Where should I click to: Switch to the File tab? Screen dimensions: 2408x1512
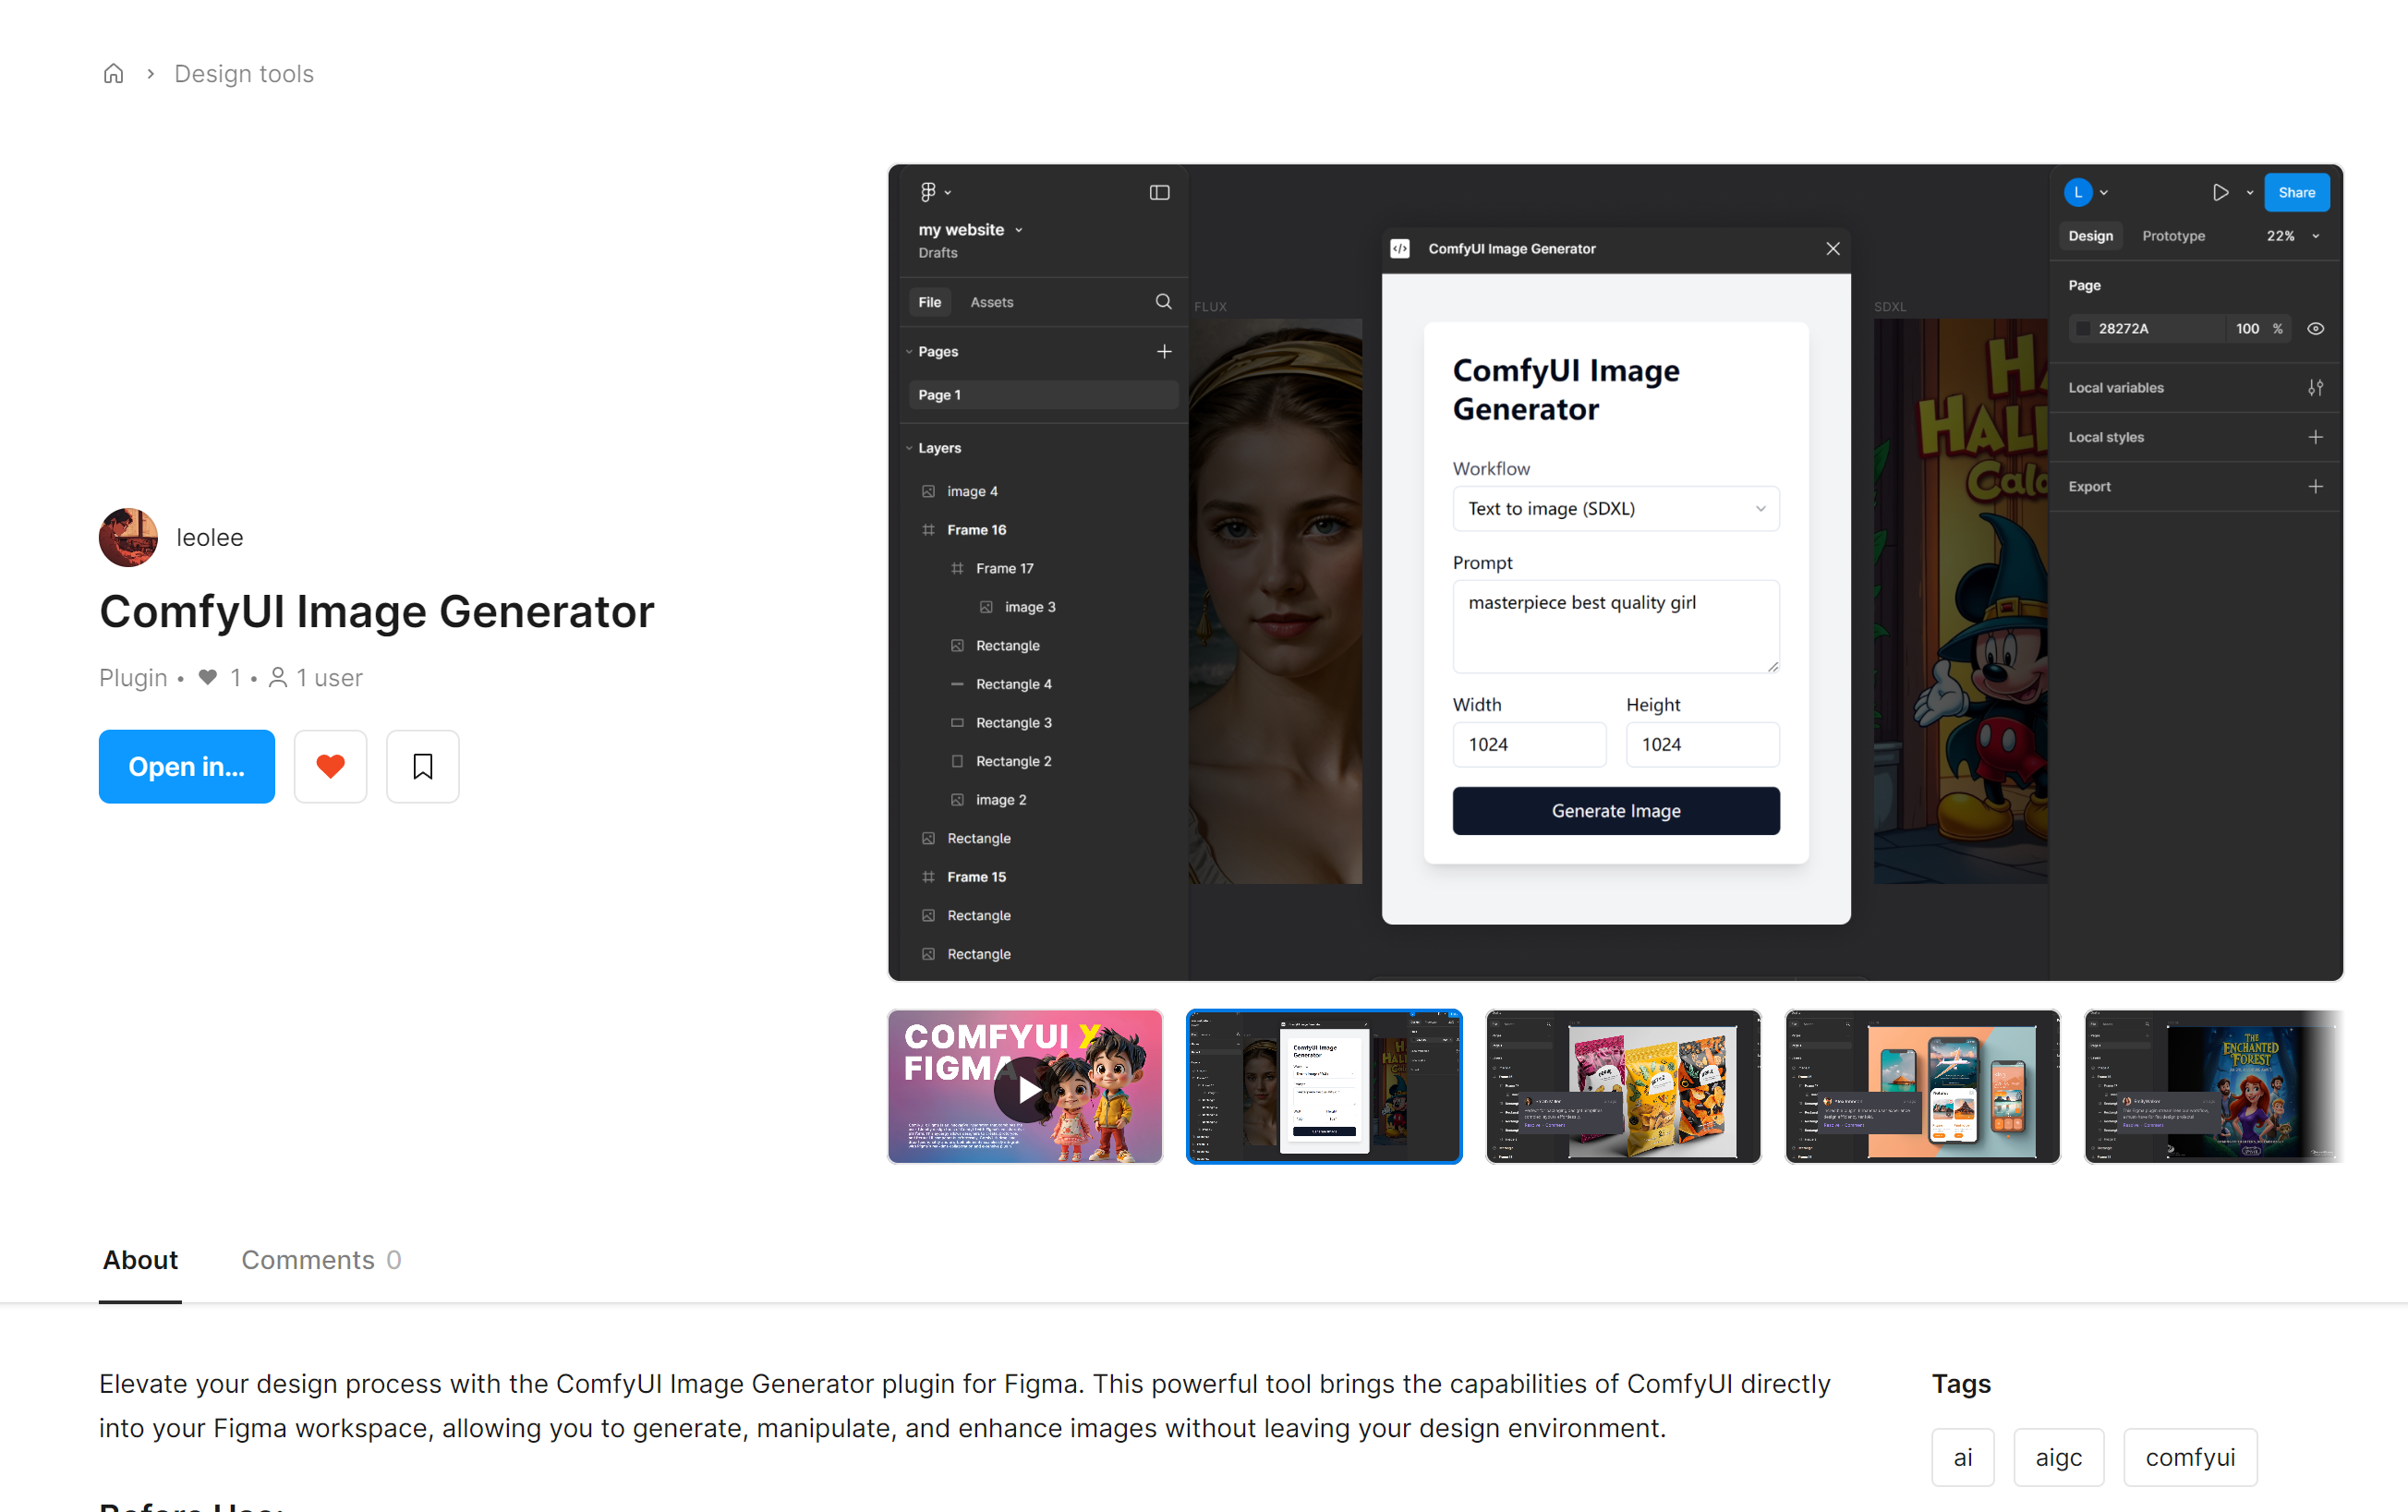[930, 302]
